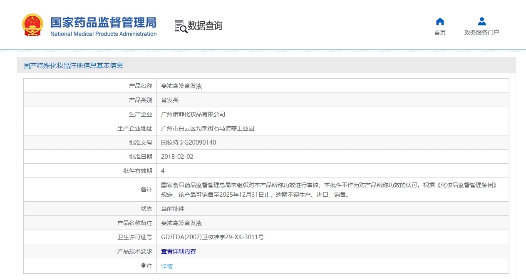
Task: Click the 批准日期 label
Action: 141,157
